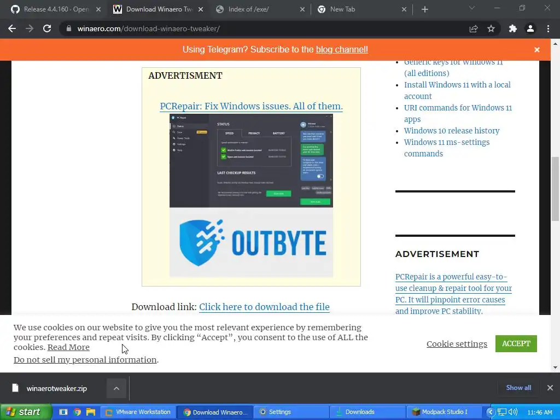This screenshot has height=420, width=560.
Task: Switch to Settings window in taskbar
Action: 291,412
